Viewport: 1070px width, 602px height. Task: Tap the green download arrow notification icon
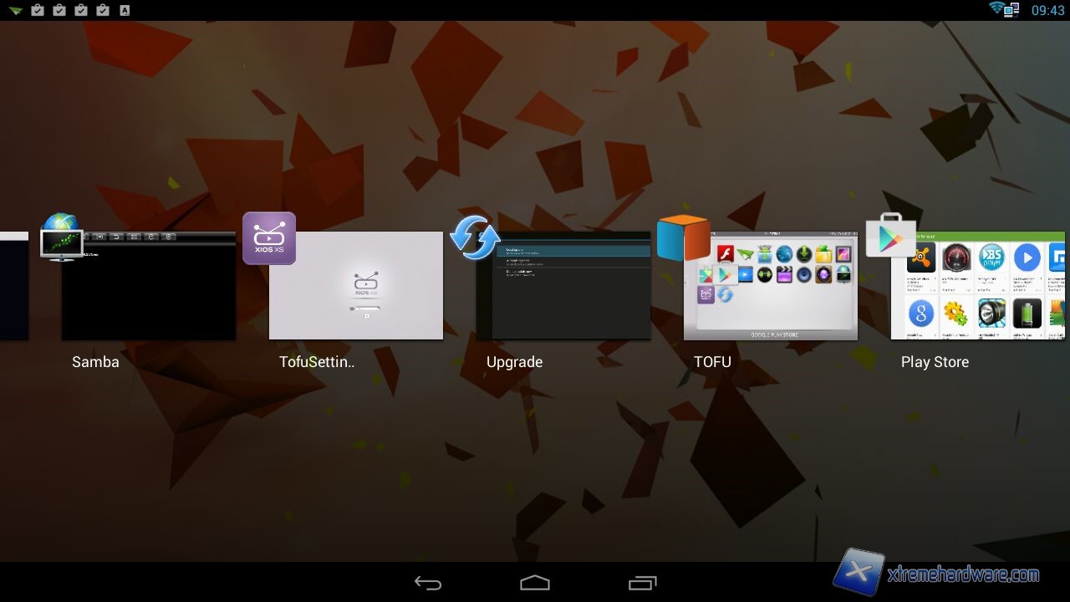click(x=15, y=10)
